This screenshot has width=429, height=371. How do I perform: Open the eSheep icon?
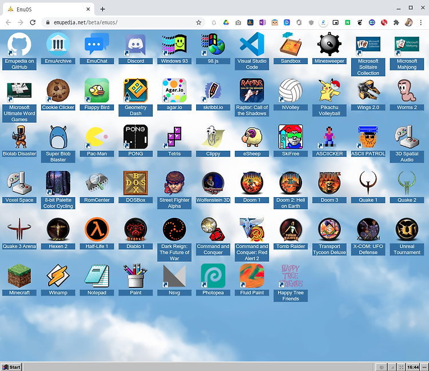252,137
